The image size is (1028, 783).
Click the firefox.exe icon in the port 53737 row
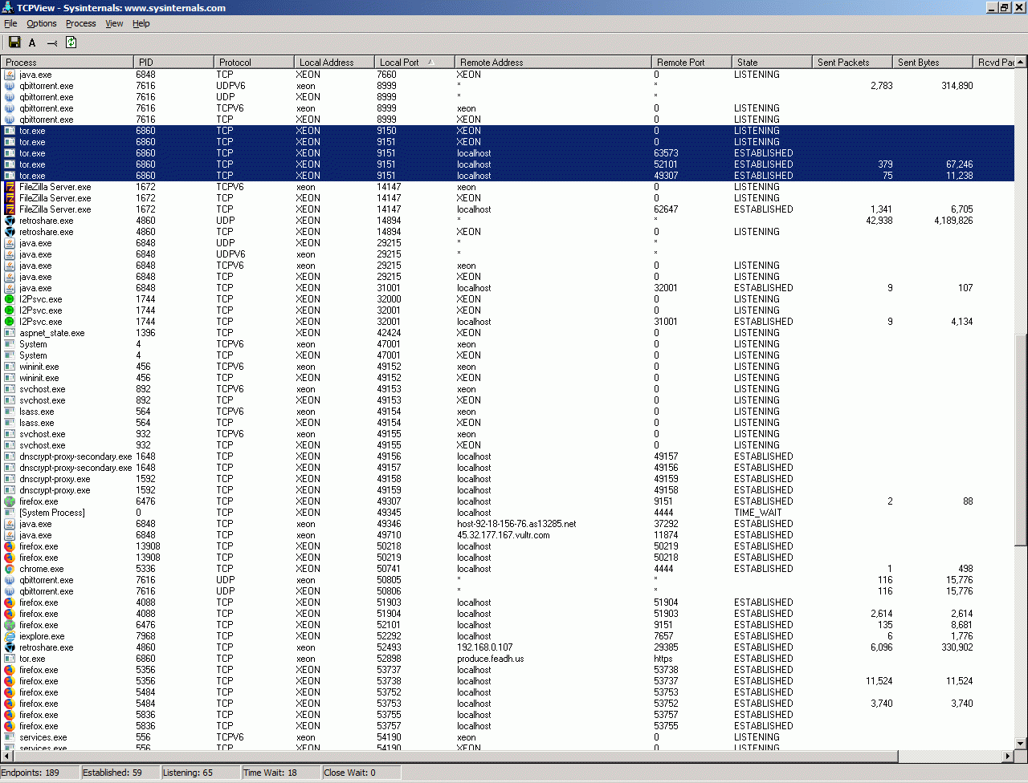[x=10, y=670]
